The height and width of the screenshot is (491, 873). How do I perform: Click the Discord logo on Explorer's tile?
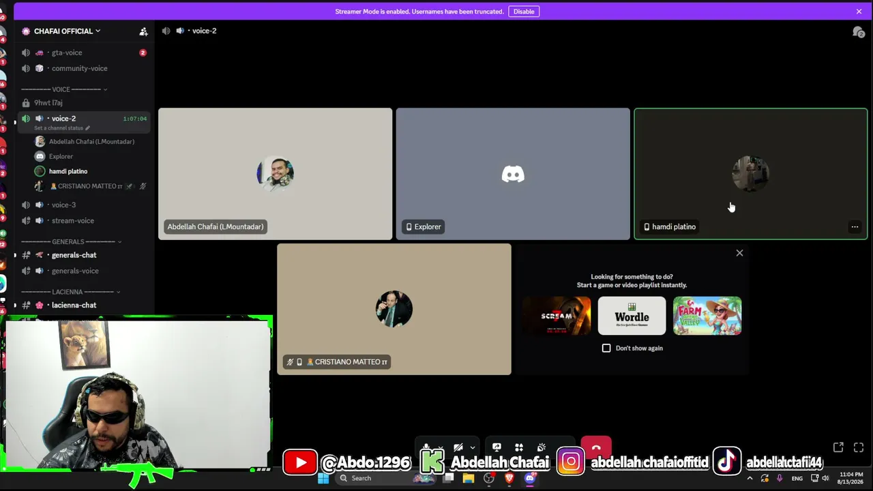(513, 175)
